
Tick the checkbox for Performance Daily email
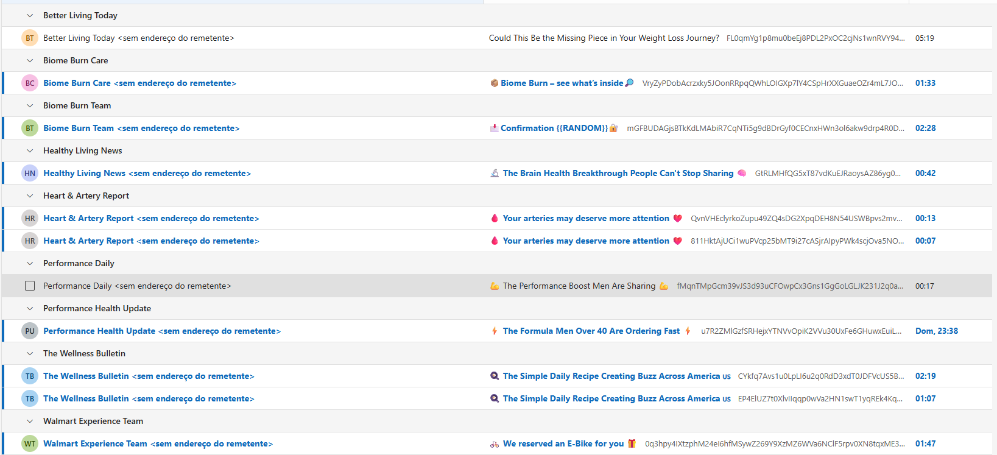click(x=30, y=286)
